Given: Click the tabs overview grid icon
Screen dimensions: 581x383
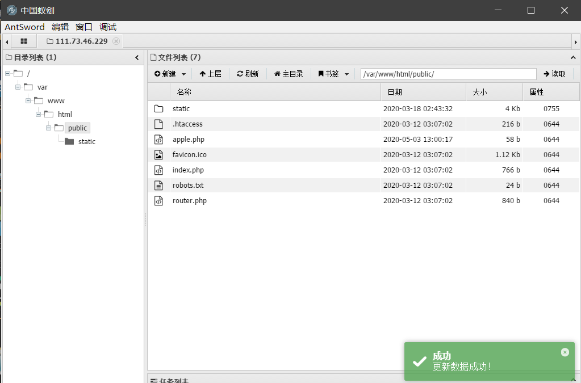Looking at the screenshot, I should pyautogui.click(x=23, y=41).
